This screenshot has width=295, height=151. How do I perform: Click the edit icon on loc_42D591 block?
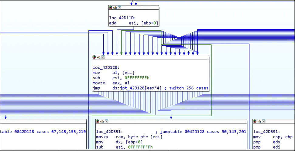point(259,121)
